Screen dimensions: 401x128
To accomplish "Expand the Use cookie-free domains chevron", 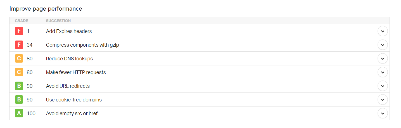I will [x=383, y=99].
